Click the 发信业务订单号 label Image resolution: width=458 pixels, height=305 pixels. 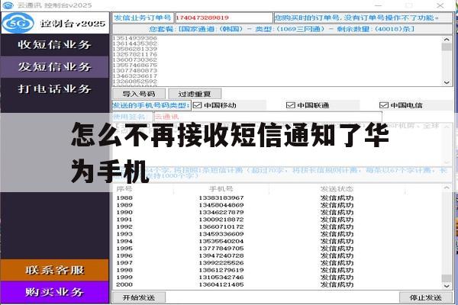pos(143,18)
